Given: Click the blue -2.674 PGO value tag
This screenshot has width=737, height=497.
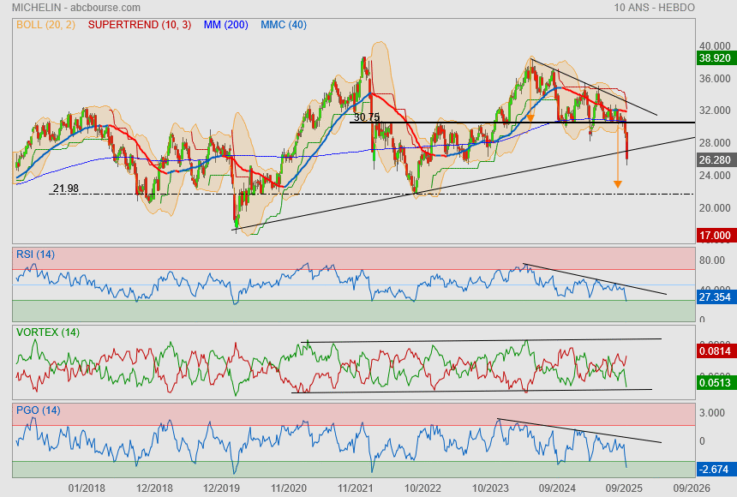Looking at the screenshot, I should 714,470.
